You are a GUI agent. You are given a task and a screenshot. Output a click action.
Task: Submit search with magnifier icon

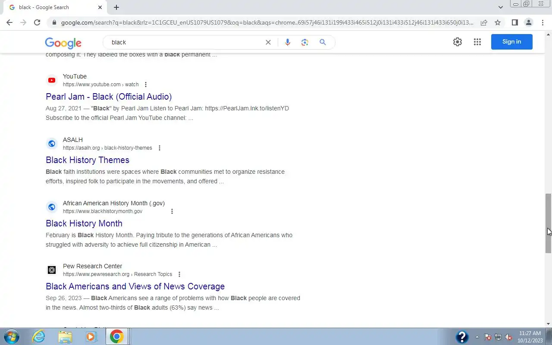pos(323,42)
